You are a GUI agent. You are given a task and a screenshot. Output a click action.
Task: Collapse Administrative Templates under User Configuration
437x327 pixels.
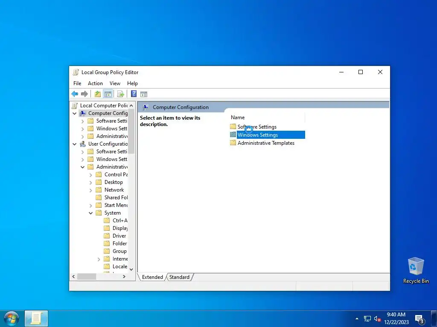82,167
